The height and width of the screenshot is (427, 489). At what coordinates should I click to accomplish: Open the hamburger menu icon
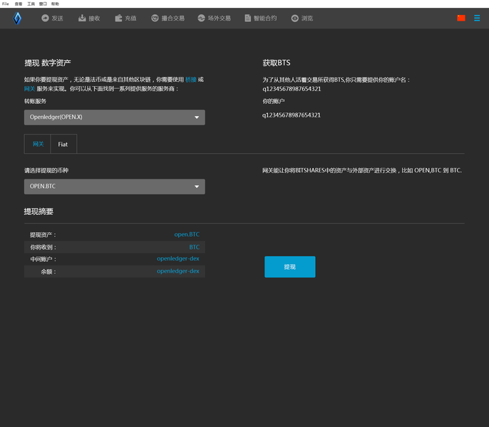[x=477, y=18]
